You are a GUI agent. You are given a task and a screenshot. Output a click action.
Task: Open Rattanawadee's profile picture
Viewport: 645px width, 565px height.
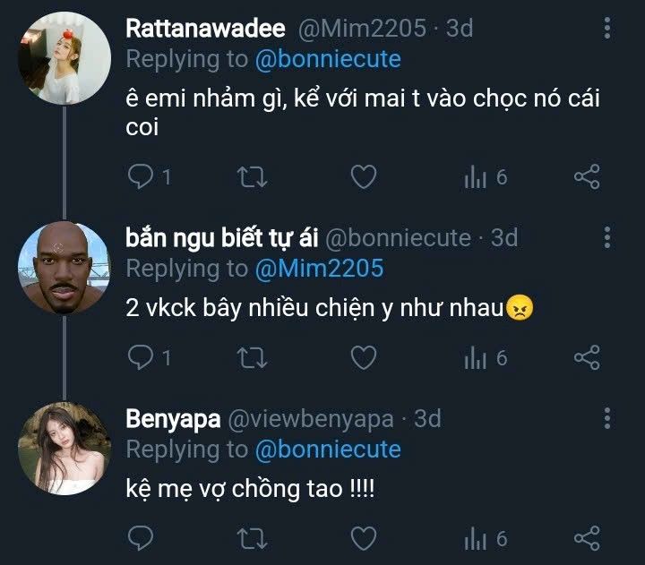tap(64, 58)
